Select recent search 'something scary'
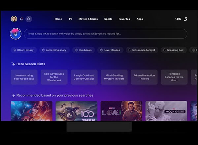Screen dimensions: 198x145 (x=54, y=50)
